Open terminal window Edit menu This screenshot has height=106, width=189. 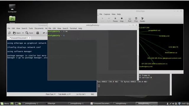tap(54, 28)
